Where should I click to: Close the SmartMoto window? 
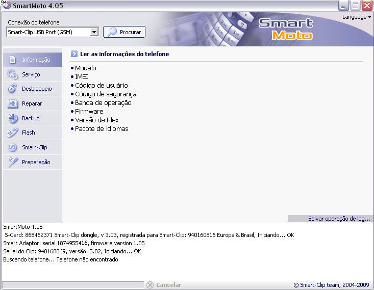[x=367, y=6]
